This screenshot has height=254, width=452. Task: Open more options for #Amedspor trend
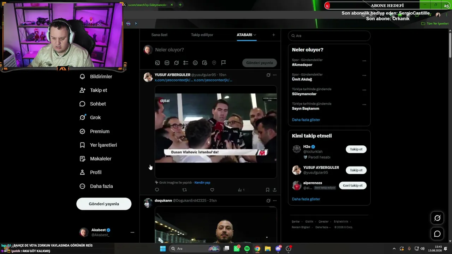tap(364, 61)
